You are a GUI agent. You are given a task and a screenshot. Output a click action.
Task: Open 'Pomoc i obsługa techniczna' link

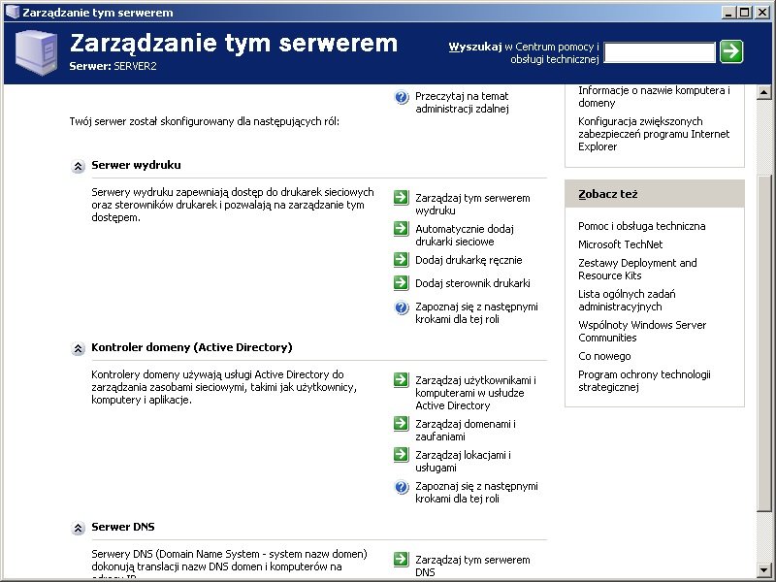coord(641,226)
